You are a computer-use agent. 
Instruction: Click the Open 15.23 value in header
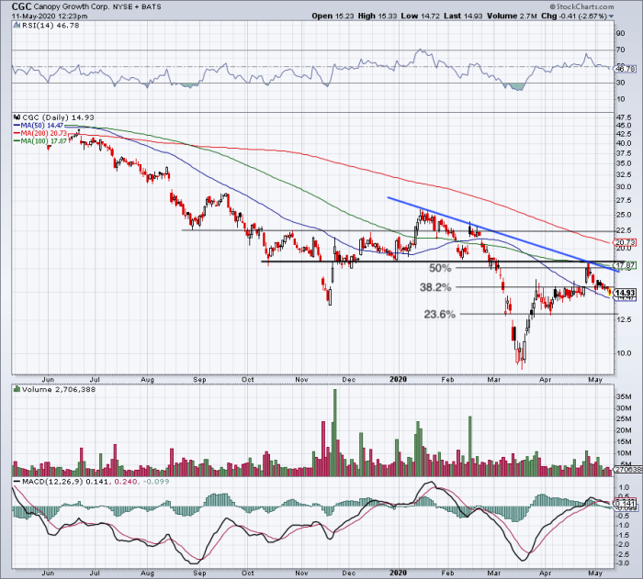pyautogui.click(x=333, y=16)
